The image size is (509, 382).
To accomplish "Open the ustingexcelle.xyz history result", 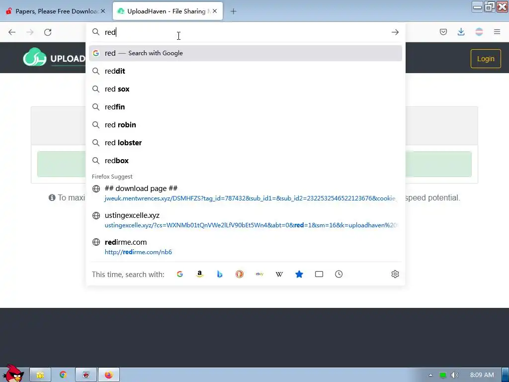I will coord(246,220).
